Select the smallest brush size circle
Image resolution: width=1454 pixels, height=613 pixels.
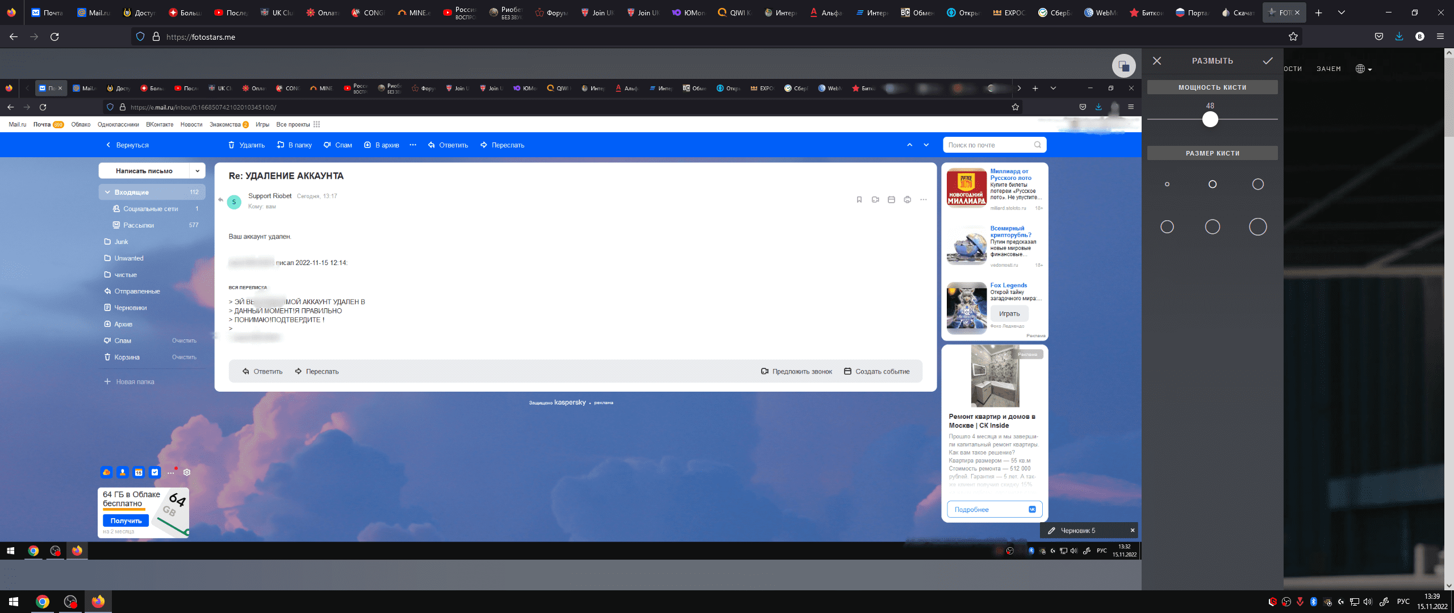(x=1167, y=184)
